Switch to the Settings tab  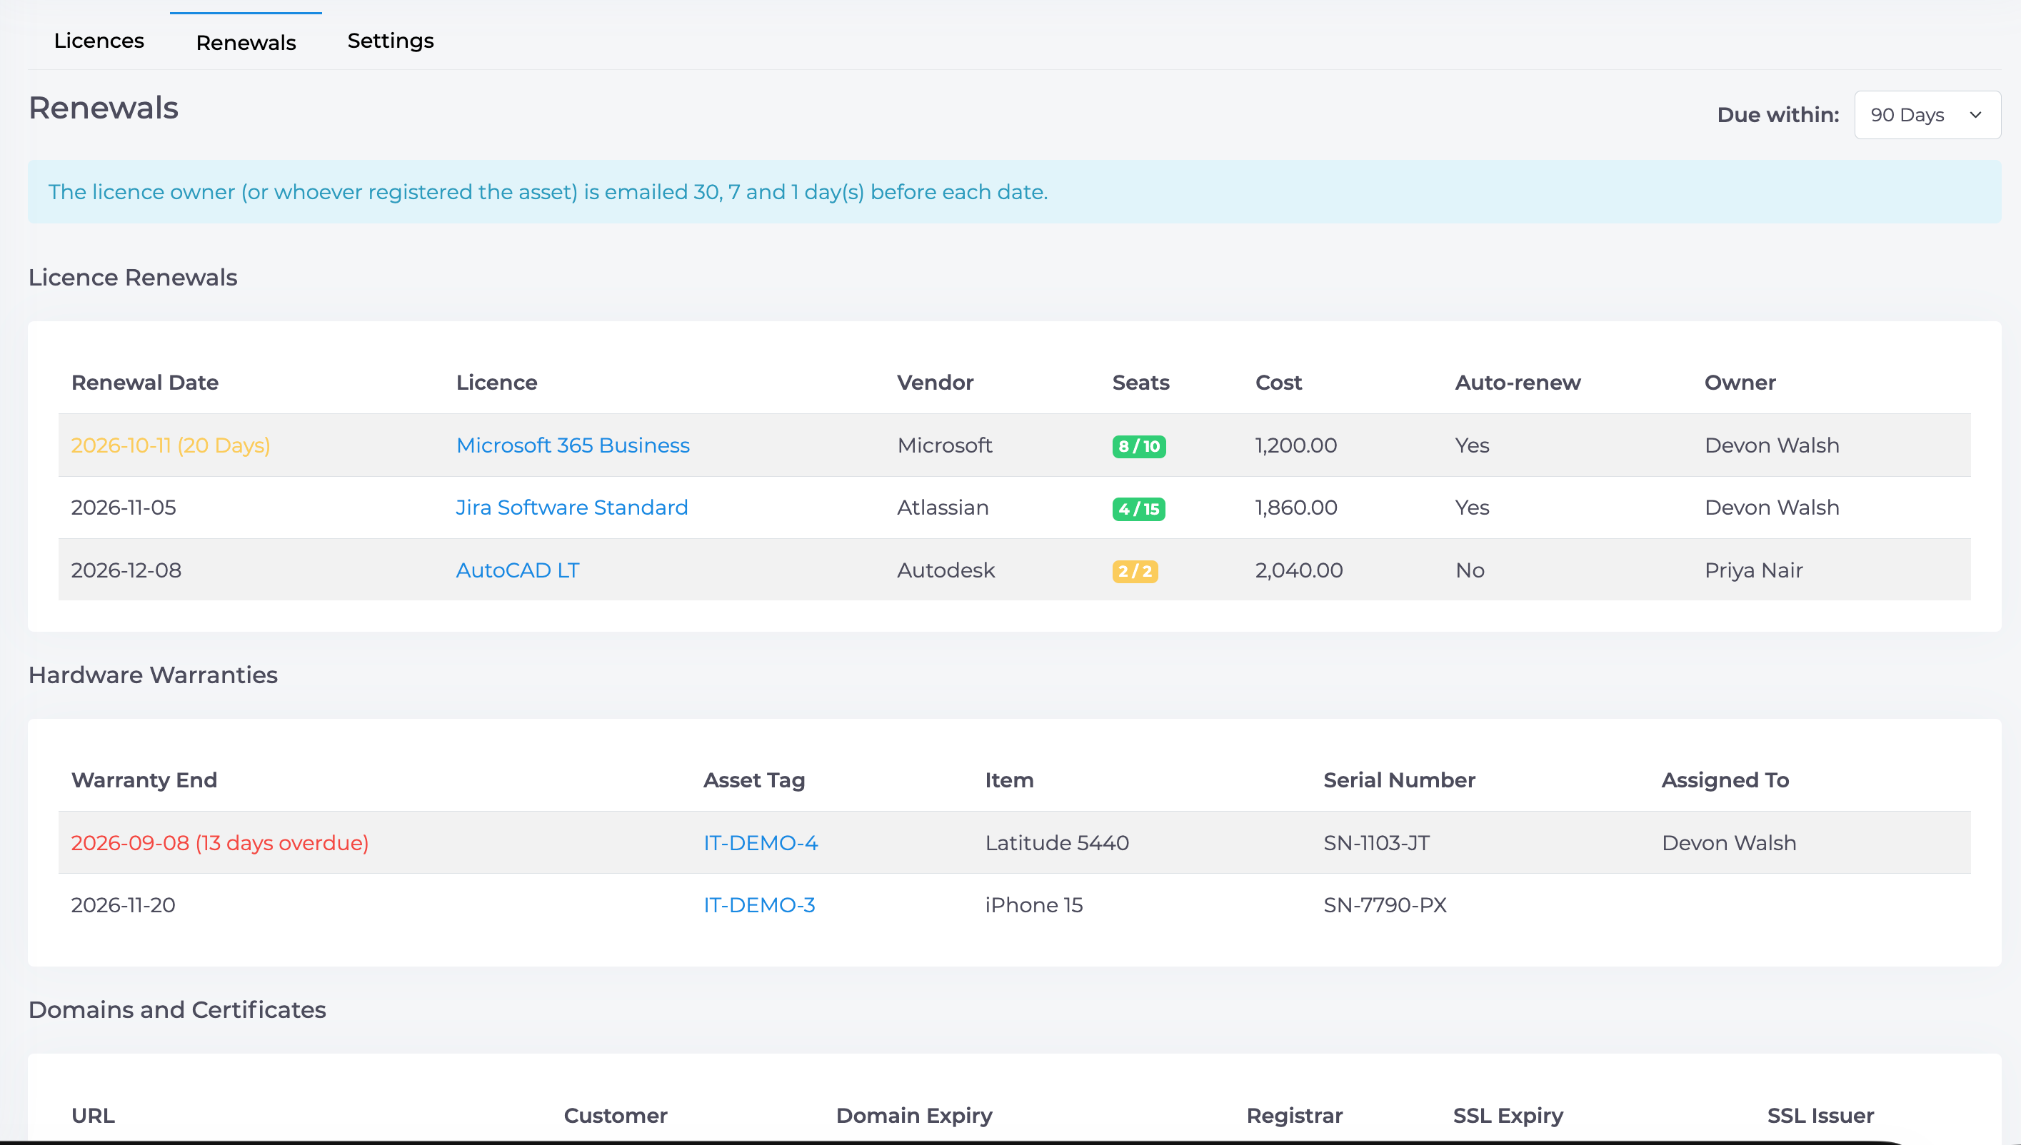(390, 41)
